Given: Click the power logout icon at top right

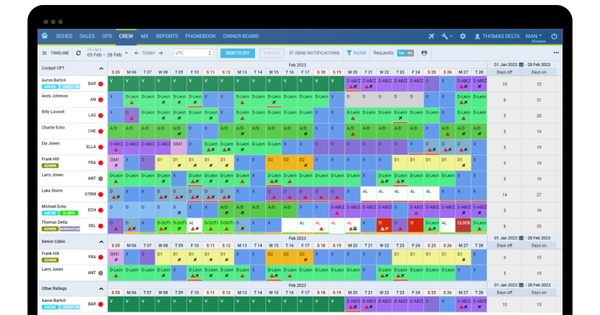Looking at the screenshot, I should coord(554,36).
